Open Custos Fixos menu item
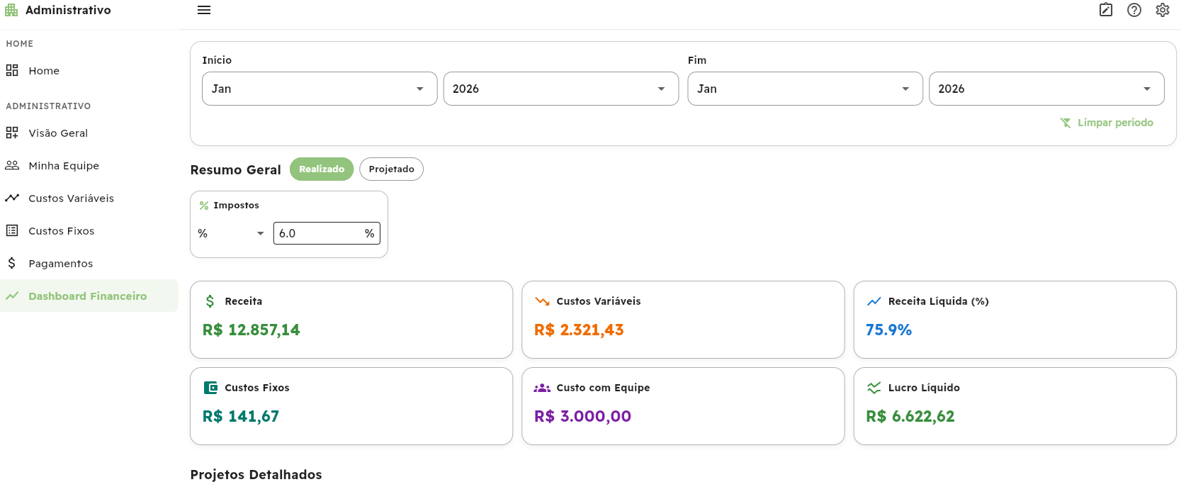The width and height of the screenshot is (1181, 482). point(89,230)
